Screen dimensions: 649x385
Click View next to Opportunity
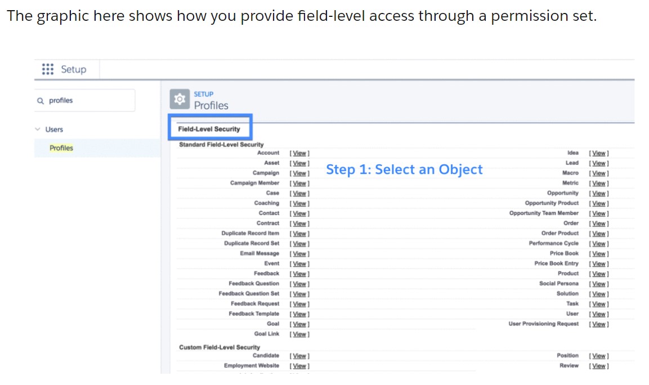click(x=599, y=194)
